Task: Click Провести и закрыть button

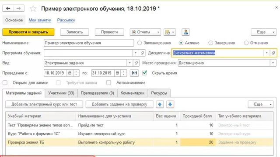Action: point(28,32)
